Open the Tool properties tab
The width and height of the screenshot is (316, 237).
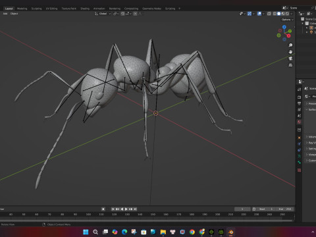click(x=299, y=90)
